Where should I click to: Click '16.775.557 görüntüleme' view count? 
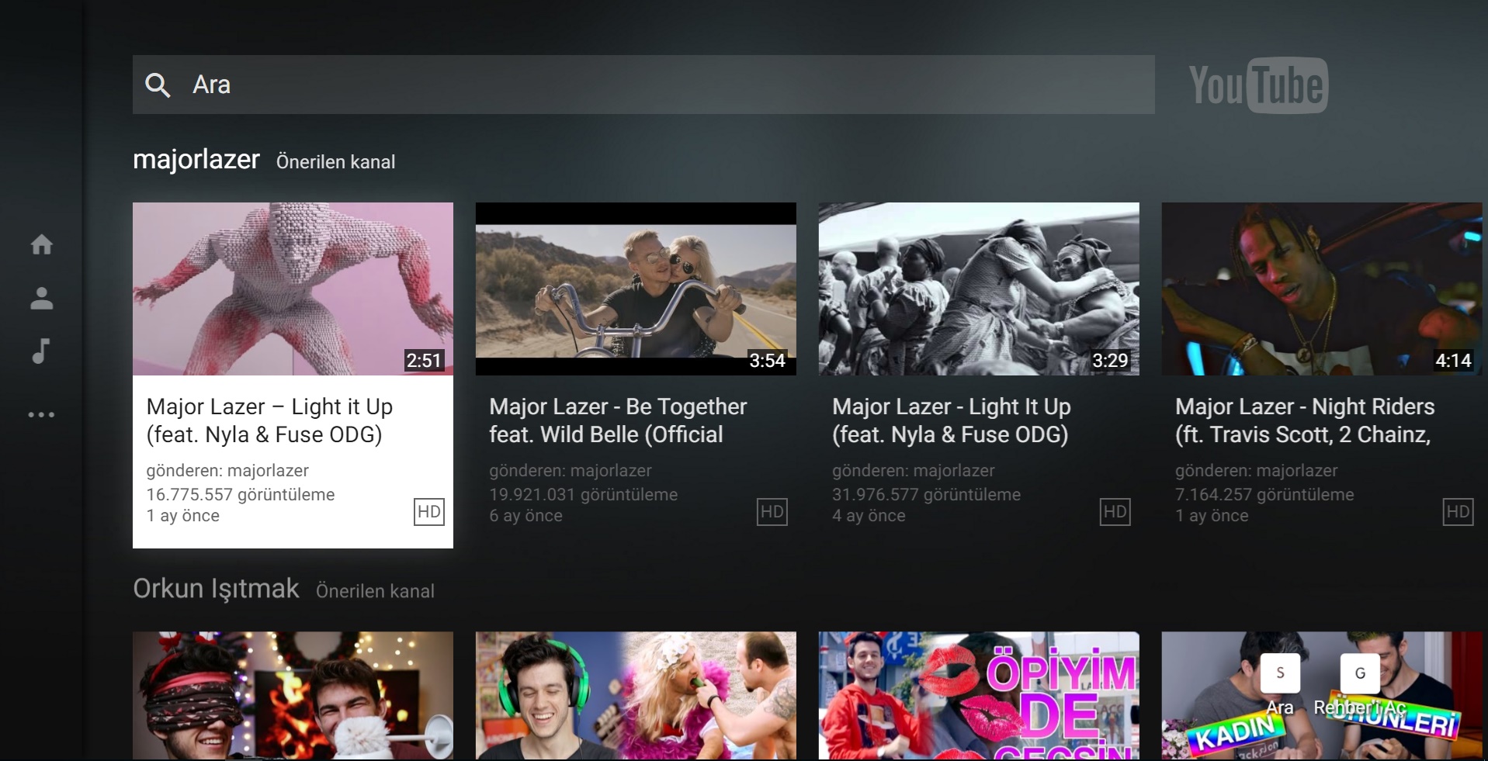point(241,495)
